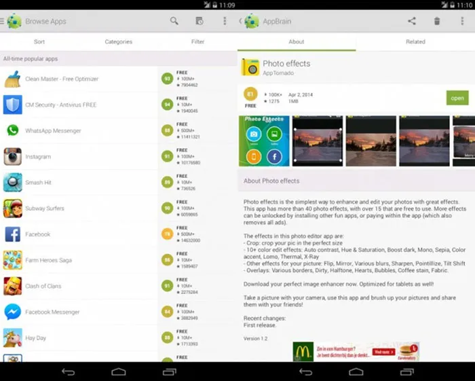Viewport: 475px width, 381px height.
Task: Open WhatsApp Messenger icon
Action: [12, 130]
